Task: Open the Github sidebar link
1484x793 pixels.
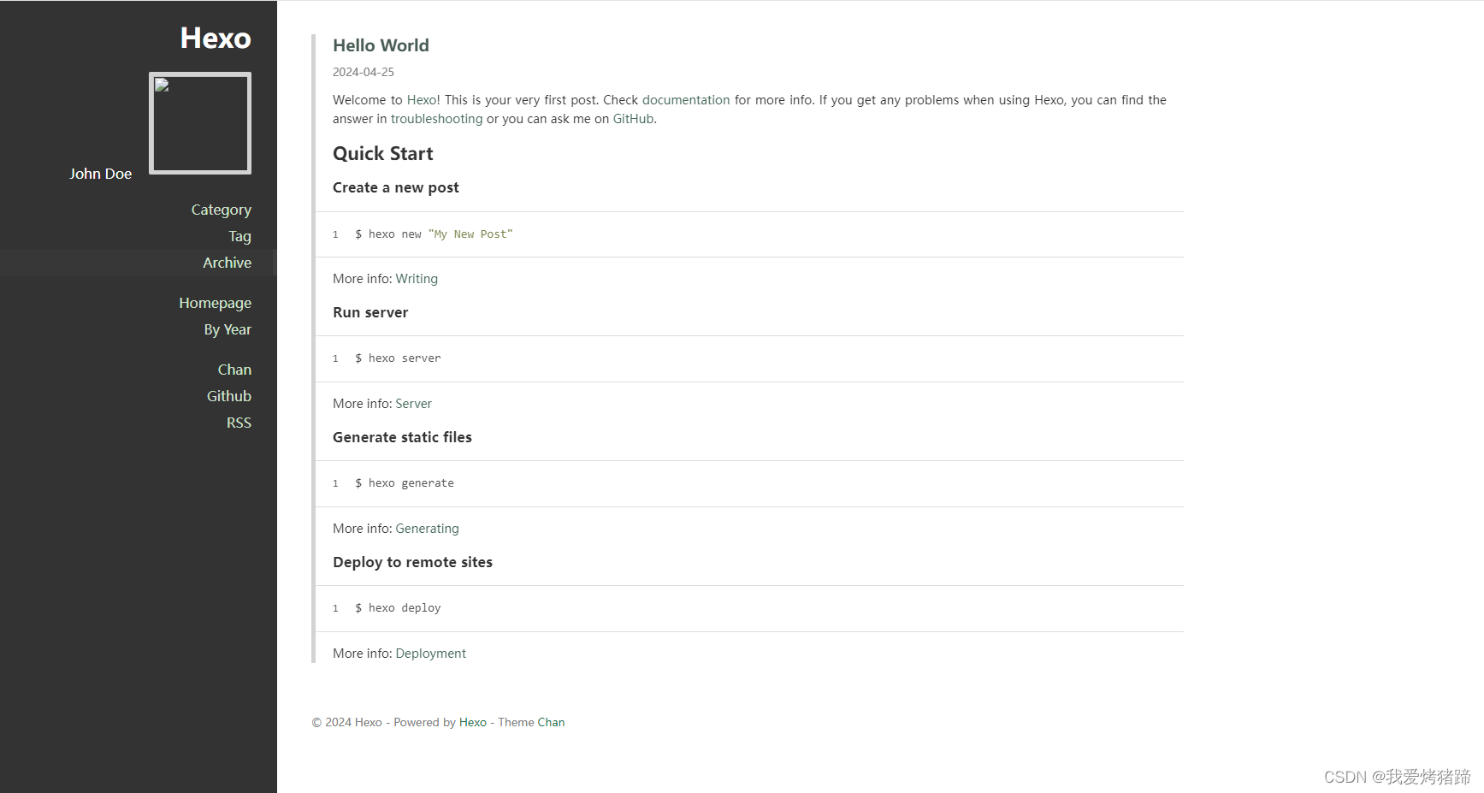Action: (228, 396)
